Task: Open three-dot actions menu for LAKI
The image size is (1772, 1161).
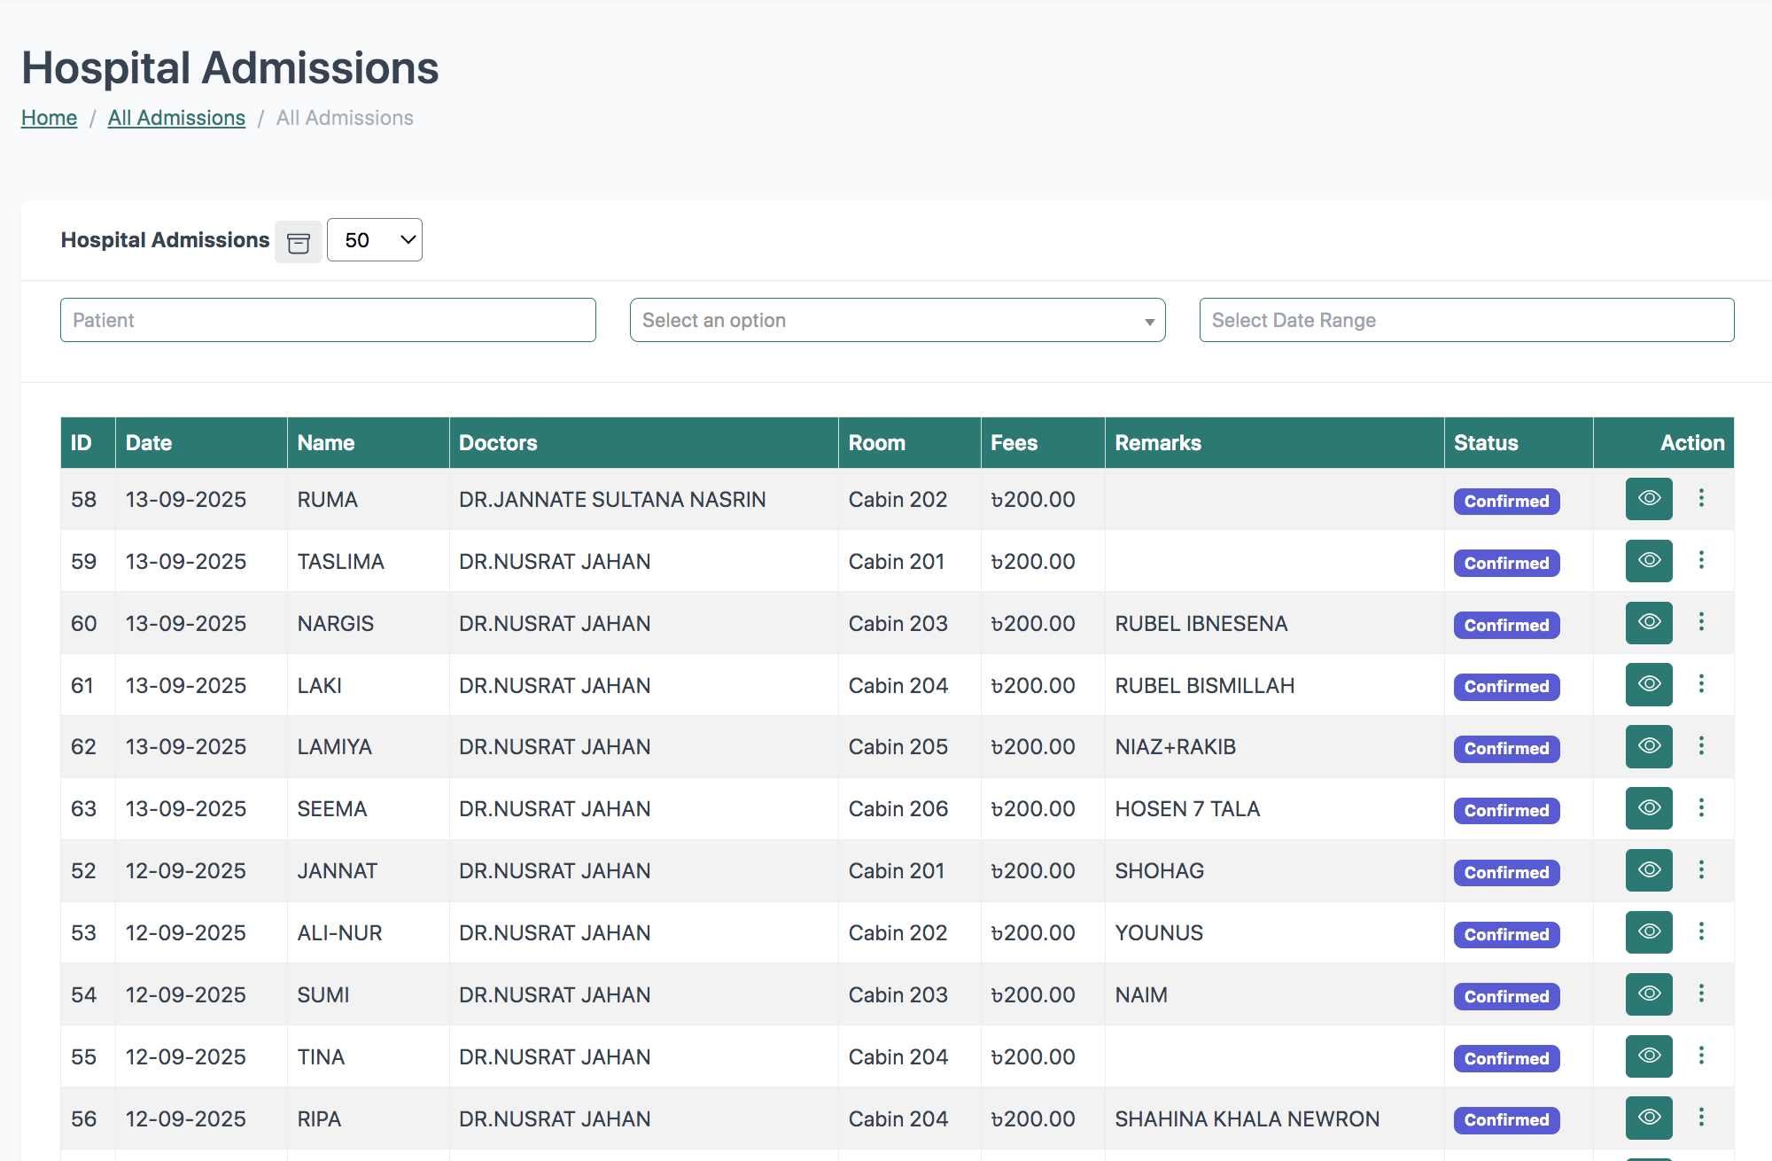Action: 1701,684
